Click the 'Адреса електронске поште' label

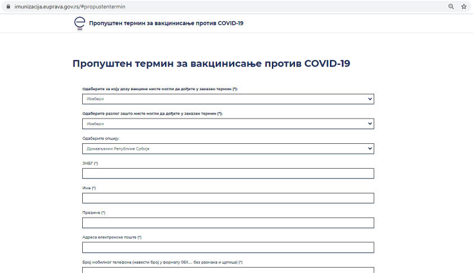tap(111, 237)
